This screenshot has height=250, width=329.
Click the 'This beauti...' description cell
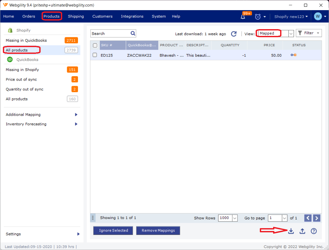[198, 55]
